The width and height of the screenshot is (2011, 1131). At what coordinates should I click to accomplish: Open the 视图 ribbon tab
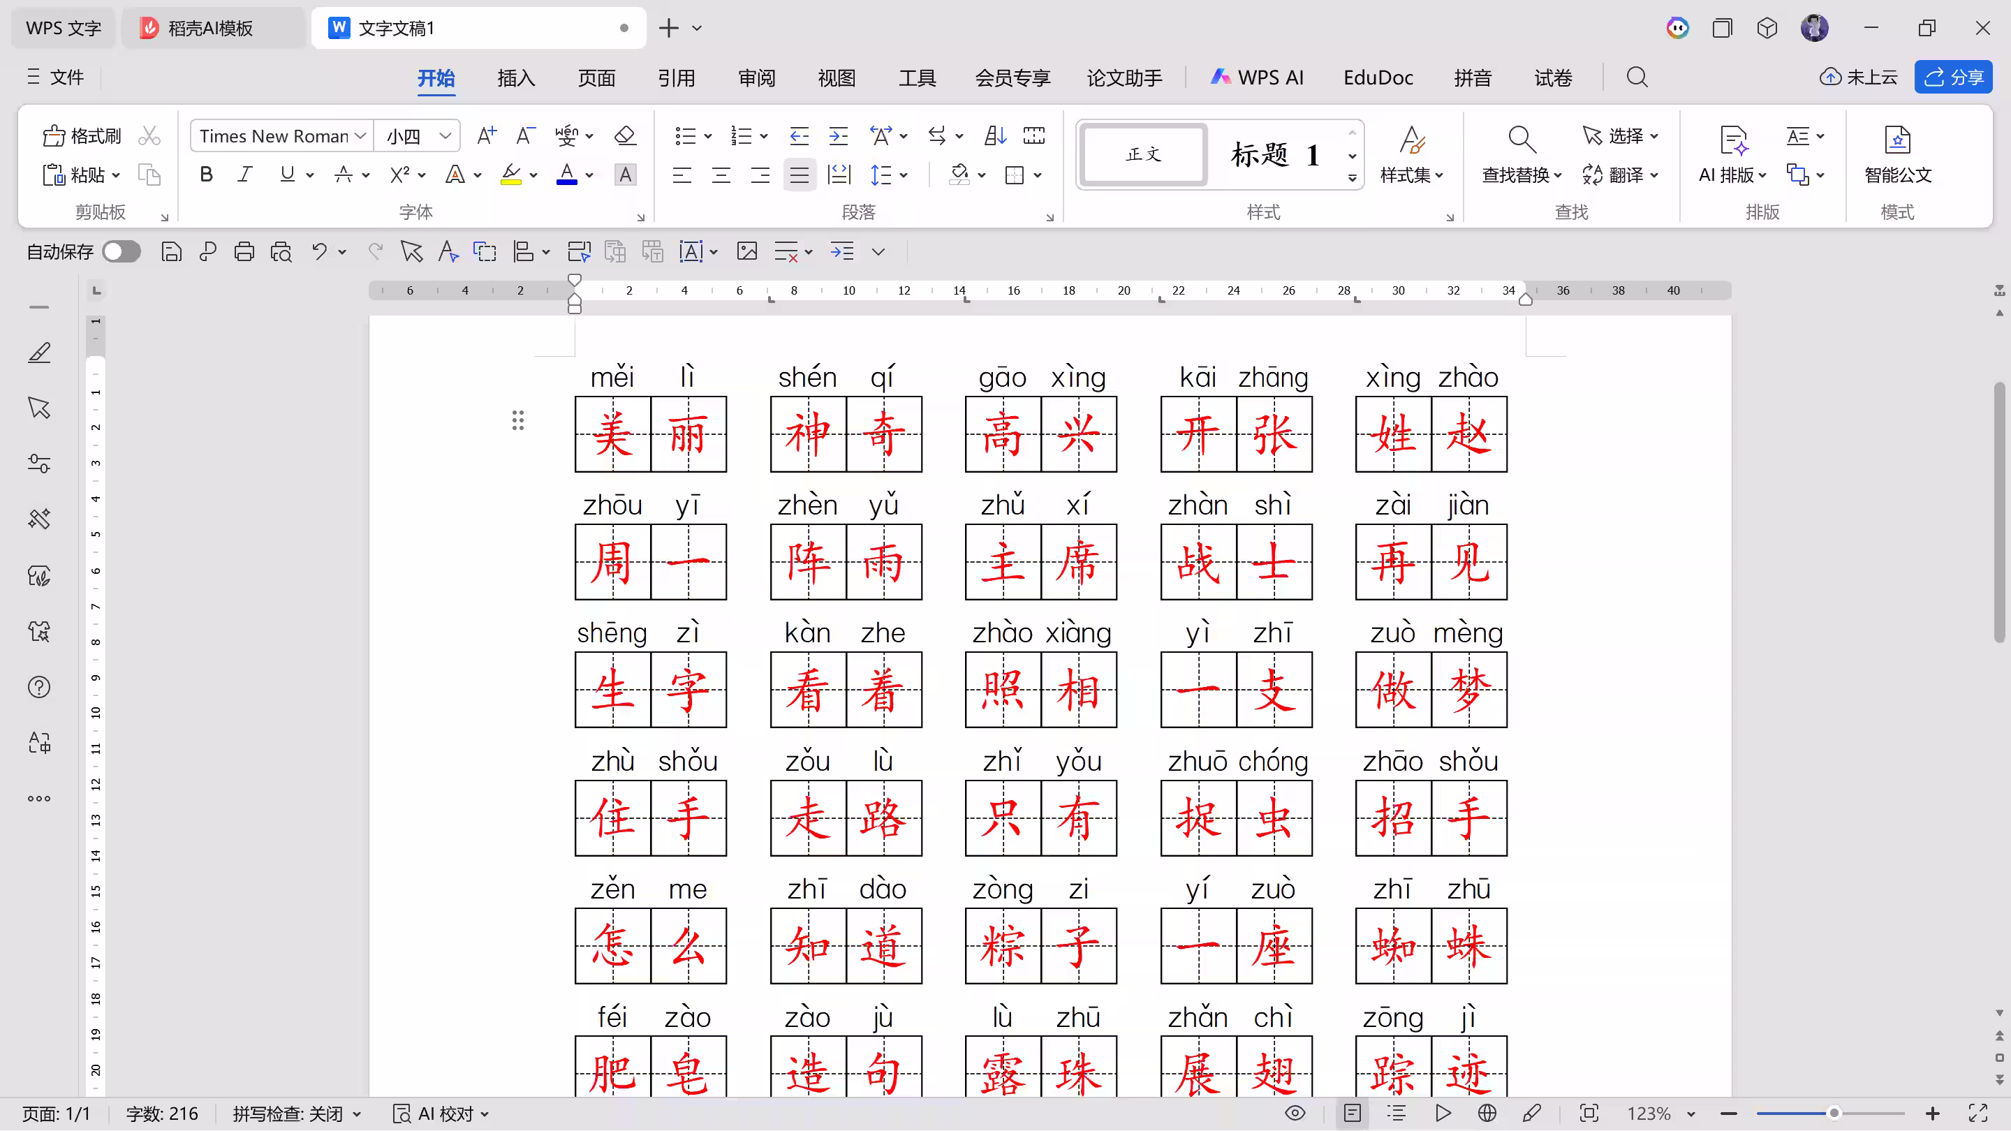point(836,77)
